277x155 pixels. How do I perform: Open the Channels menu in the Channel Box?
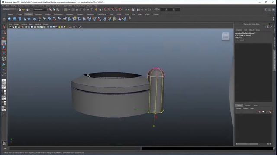tap(239, 30)
